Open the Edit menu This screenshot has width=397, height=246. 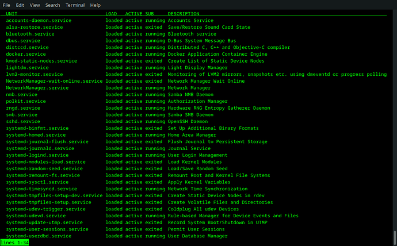[20, 5]
